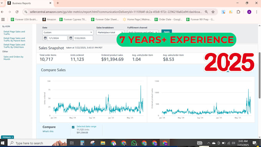Image resolution: width=261 pixels, height=147 pixels.
Task: Select the Units ordered value 11,123
Action: (77, 59)
